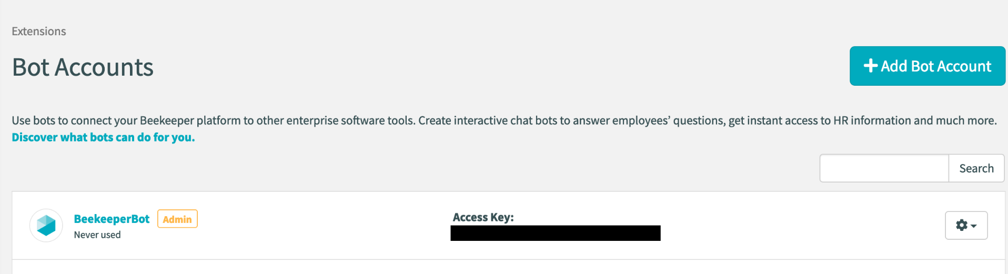This screenshot has height=274, width=1008.
Task: Focus the bot search text field
Action: [x=884, y=168]
